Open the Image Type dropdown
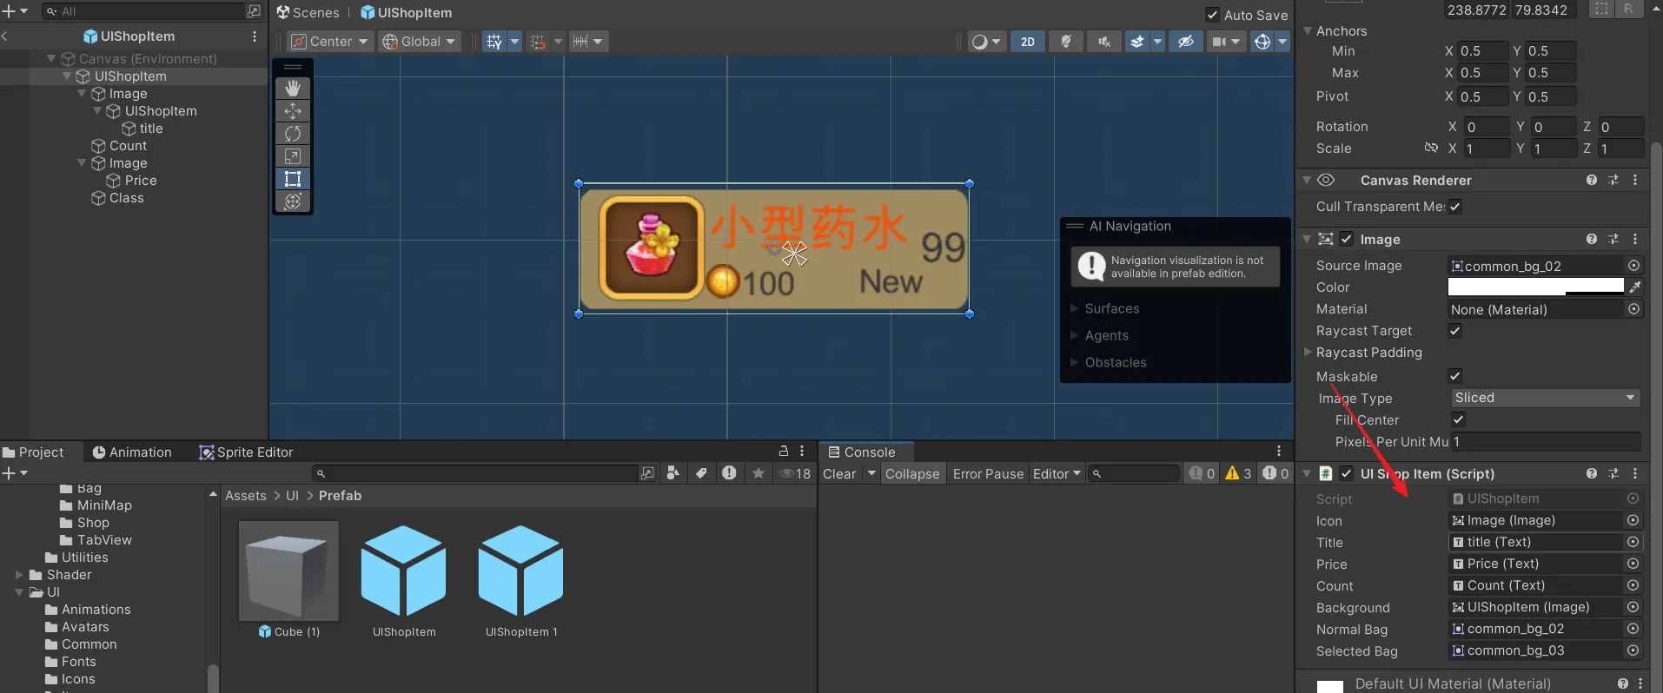Screen dimensions: 1663x693 tap(1544, 398)
